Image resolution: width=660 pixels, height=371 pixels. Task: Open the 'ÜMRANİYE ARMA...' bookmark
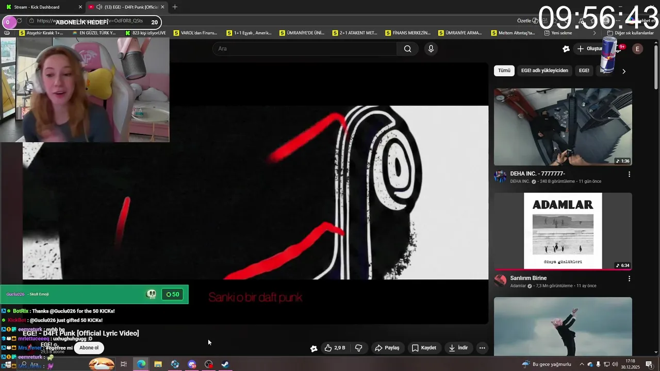[x=460, y=33]
